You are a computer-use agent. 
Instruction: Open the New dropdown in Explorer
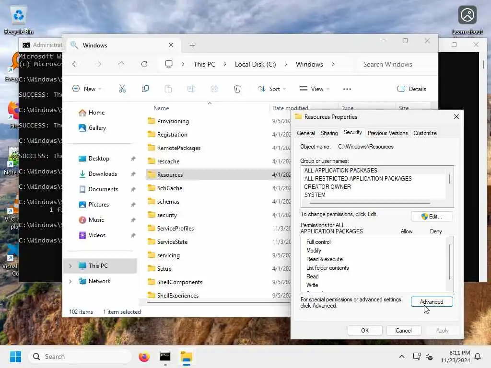(87, 89)
